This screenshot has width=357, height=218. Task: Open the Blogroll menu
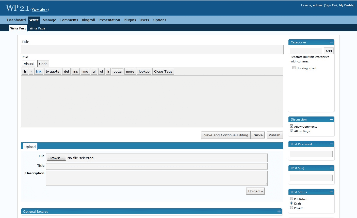88,20
